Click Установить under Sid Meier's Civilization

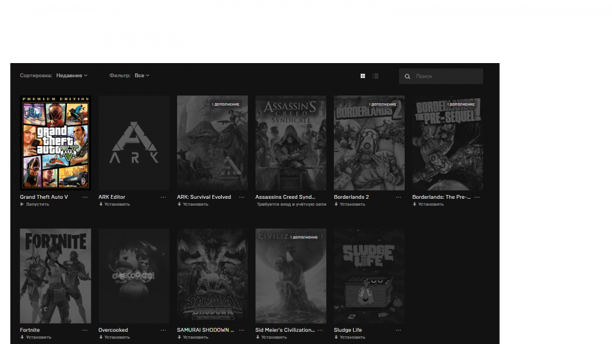coord(272,338)
